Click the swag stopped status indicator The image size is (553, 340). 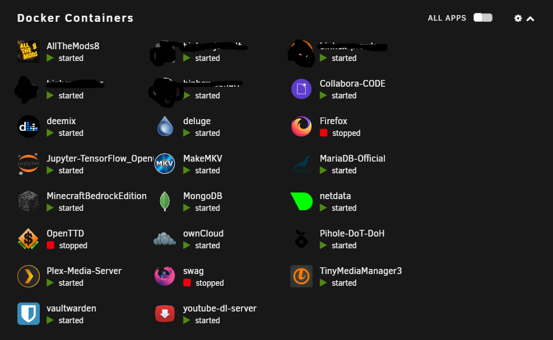click(x=187, y=282)
